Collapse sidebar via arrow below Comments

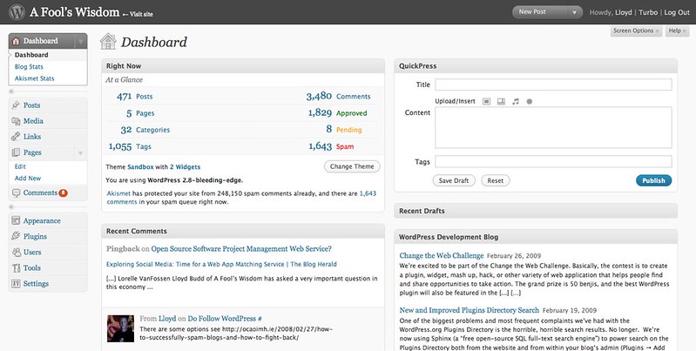[11, 206]
